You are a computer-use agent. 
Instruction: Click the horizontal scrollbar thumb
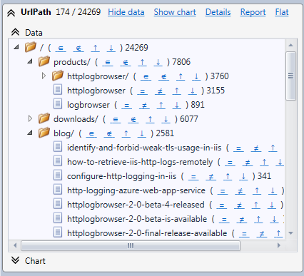131,245
